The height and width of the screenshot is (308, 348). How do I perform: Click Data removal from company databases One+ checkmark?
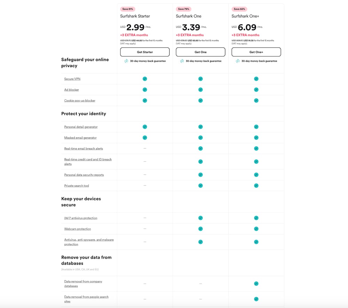tap(256, 284)
